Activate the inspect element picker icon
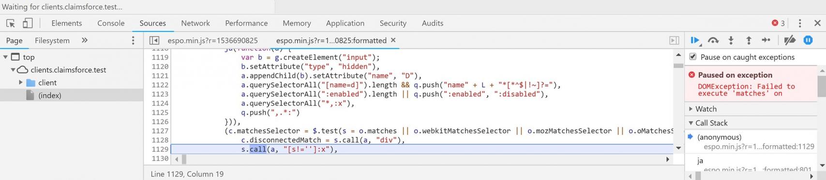The image size is (826, 180). pos(10,23)
